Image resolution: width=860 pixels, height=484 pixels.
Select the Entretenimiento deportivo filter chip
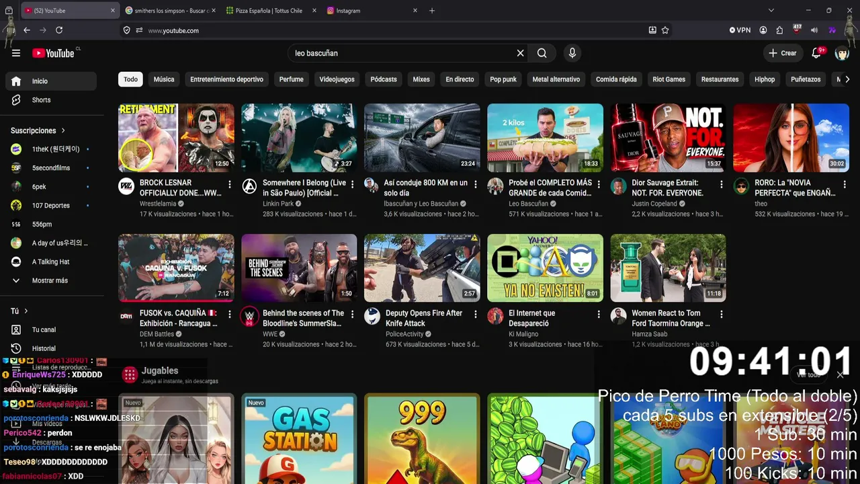[x=226, y=79]
